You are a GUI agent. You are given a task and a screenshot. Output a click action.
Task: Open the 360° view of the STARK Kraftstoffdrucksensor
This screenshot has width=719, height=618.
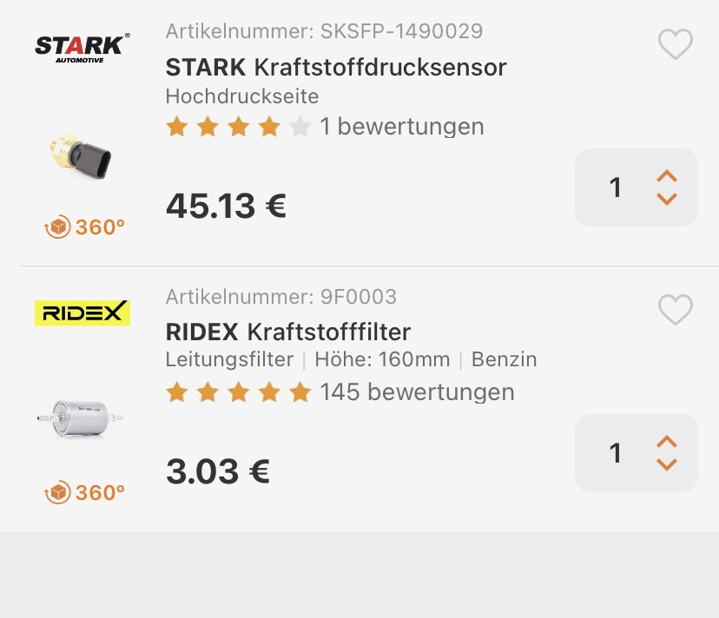(87, 226)
